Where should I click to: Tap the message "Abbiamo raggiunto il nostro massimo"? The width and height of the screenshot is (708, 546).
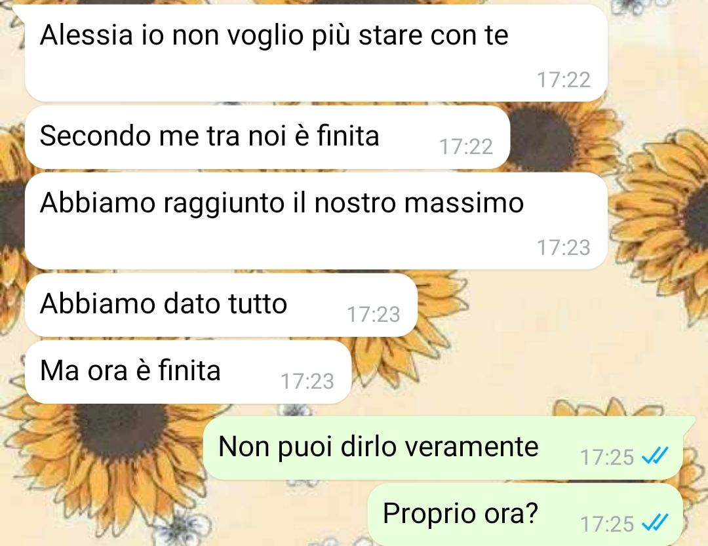316,221
